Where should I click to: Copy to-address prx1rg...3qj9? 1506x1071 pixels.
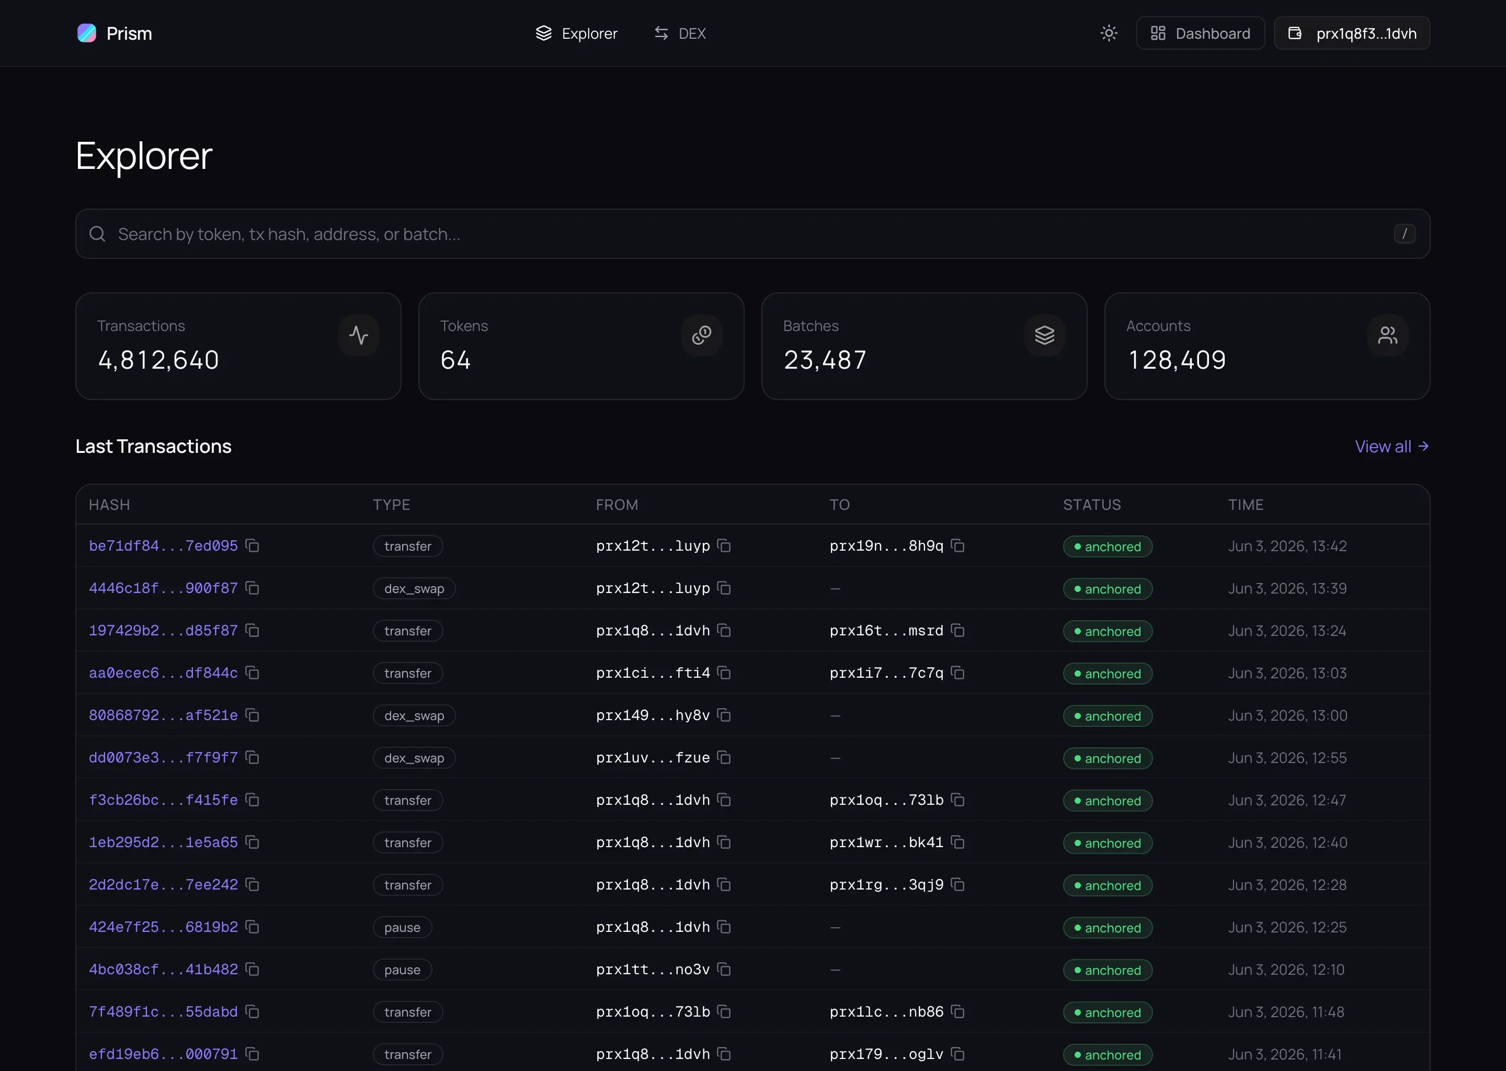click(x=957, y=884)
